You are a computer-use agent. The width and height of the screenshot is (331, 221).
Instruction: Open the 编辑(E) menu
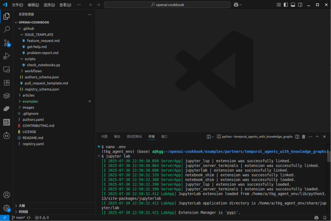tap(33, 5)
